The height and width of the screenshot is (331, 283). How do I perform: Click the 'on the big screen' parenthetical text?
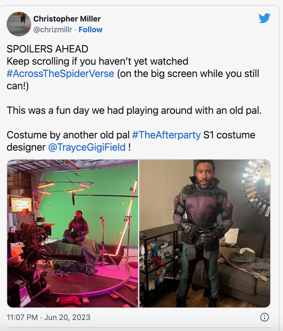click(188, 73)
